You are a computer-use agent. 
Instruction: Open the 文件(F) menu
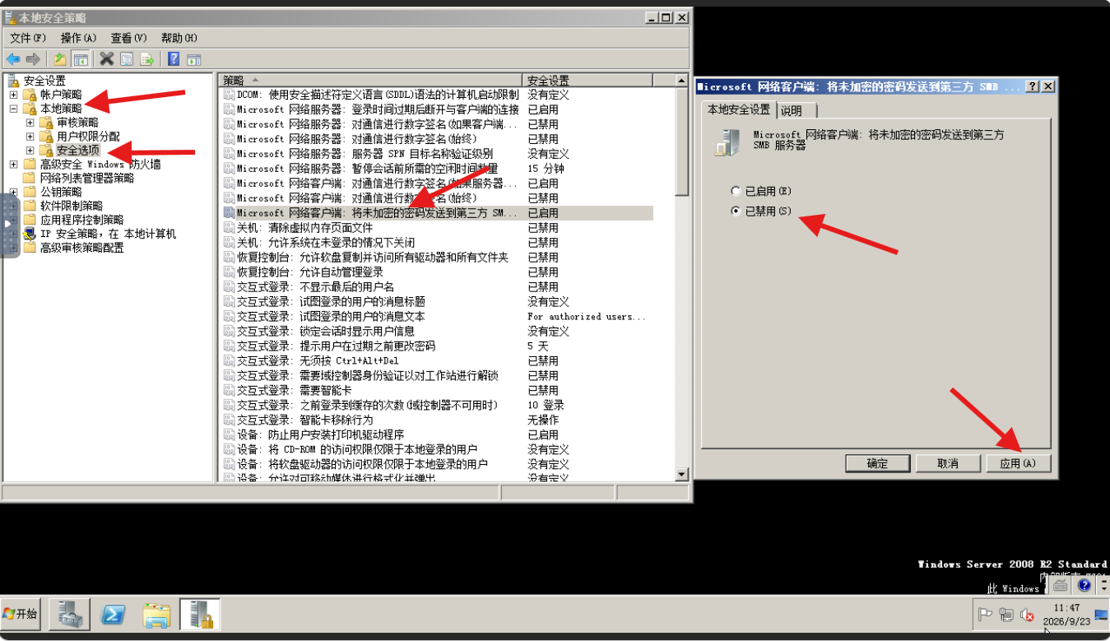[x=30, y=38]
